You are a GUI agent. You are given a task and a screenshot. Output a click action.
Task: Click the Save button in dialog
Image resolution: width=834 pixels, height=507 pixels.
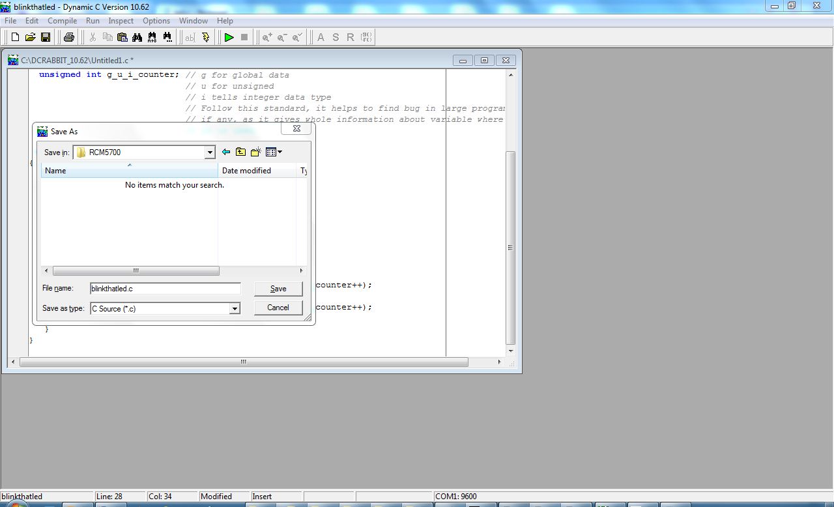pos(278,289)
